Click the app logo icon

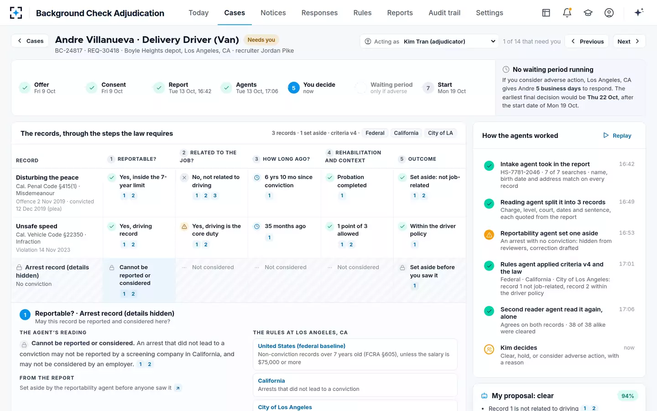16,13
